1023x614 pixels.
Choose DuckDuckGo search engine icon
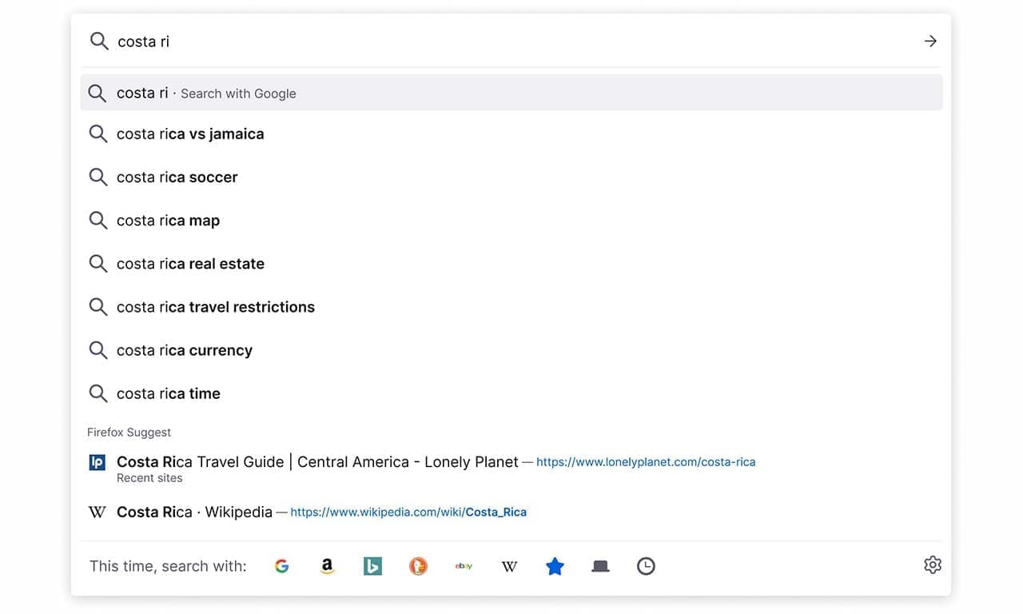418,566
